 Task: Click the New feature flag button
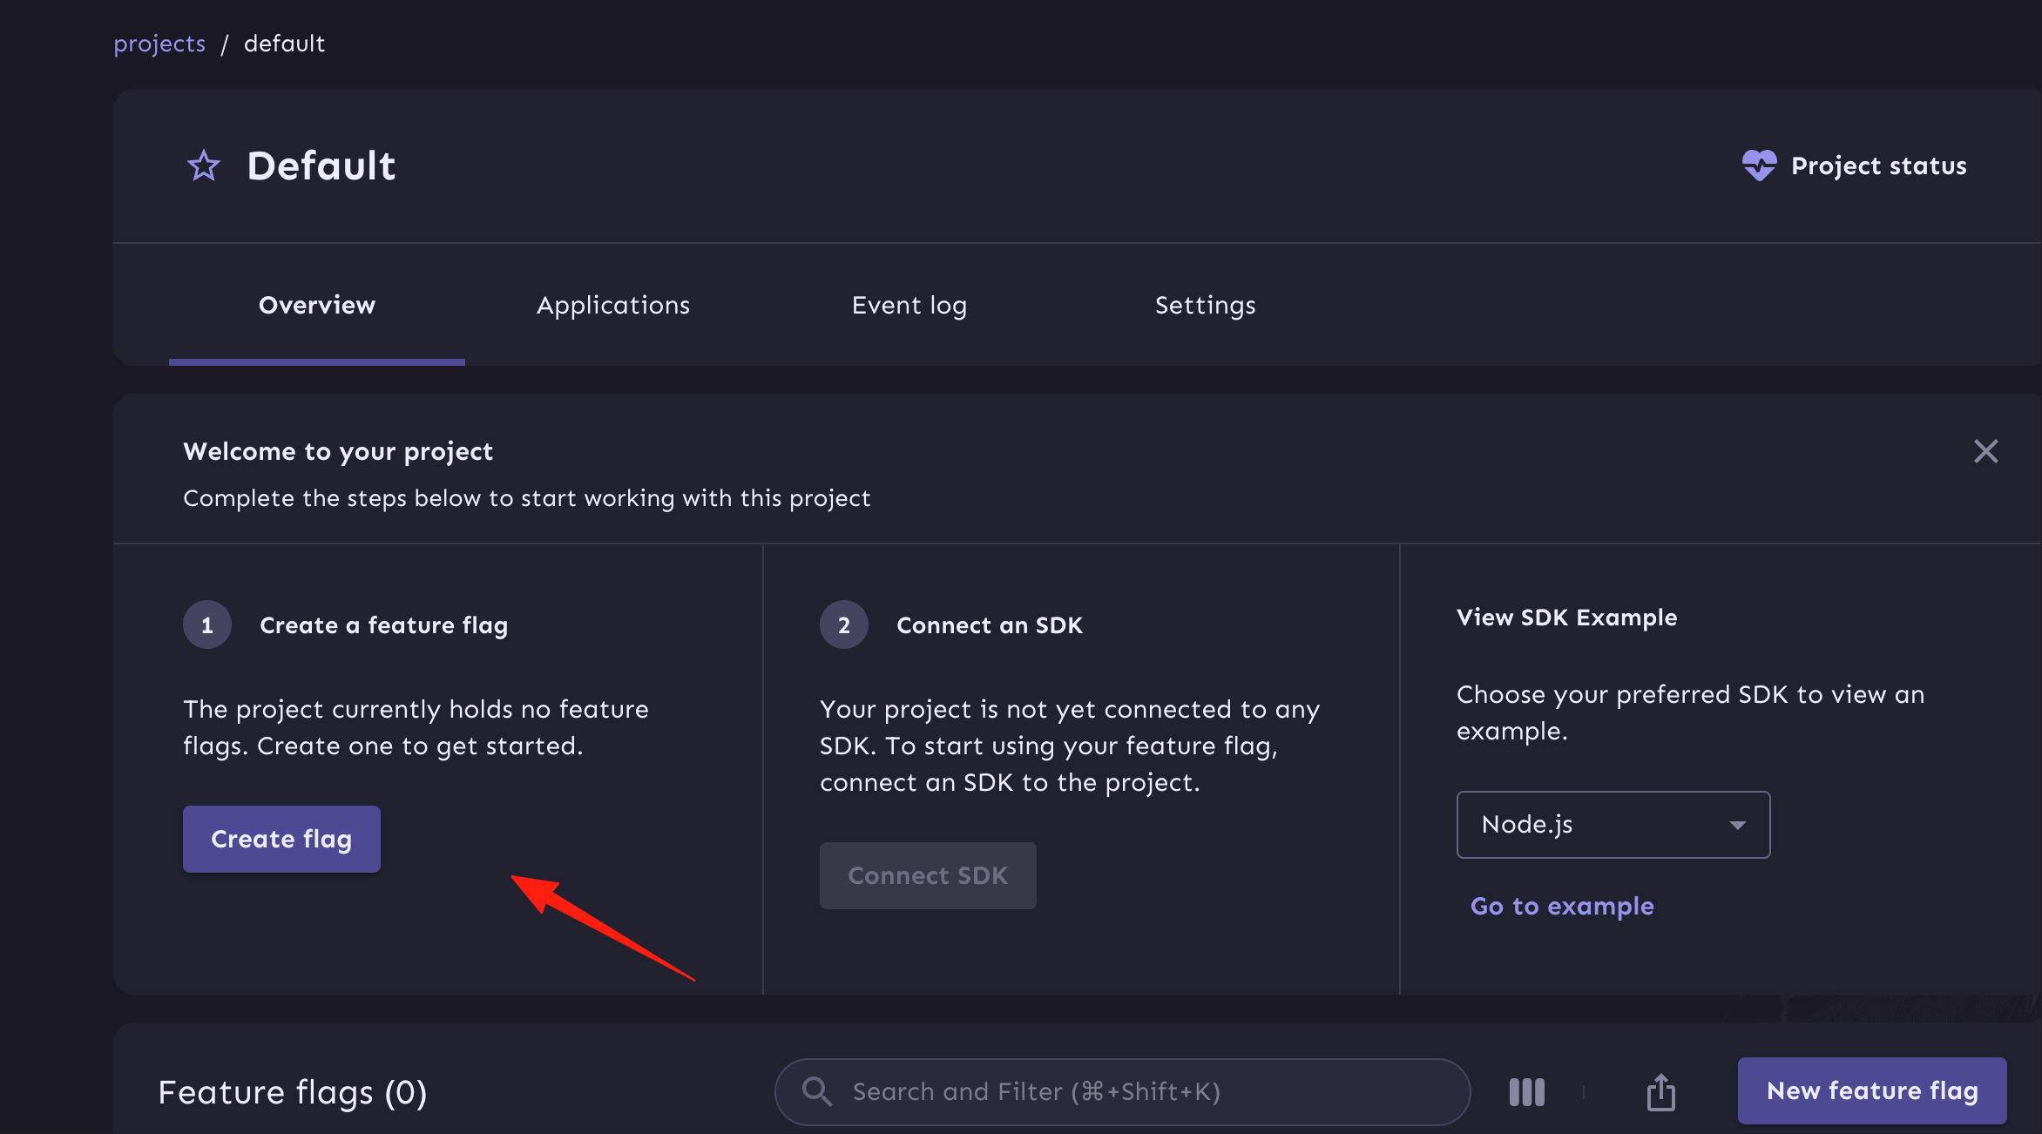coord(1872,1091)
